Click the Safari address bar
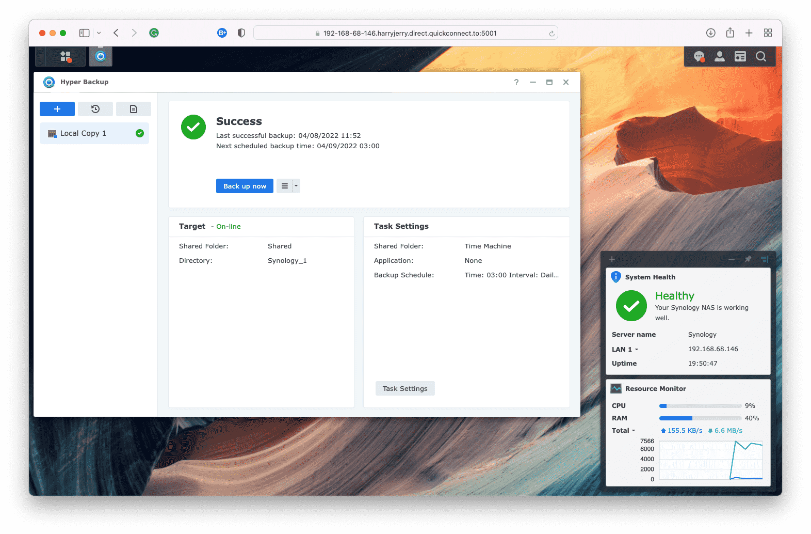Viewport: 811px width, 534px height. click(405, 33)
